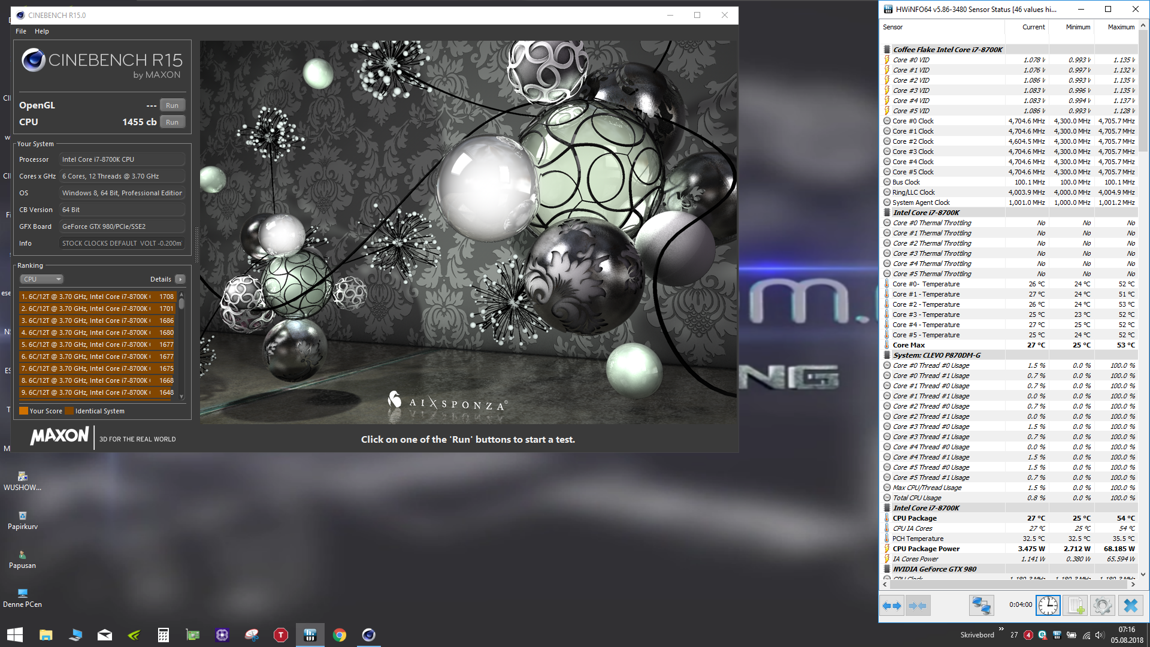1150x647 pixels.
Task: Open red T application on taskbar
Action: [x=281, y=635]
